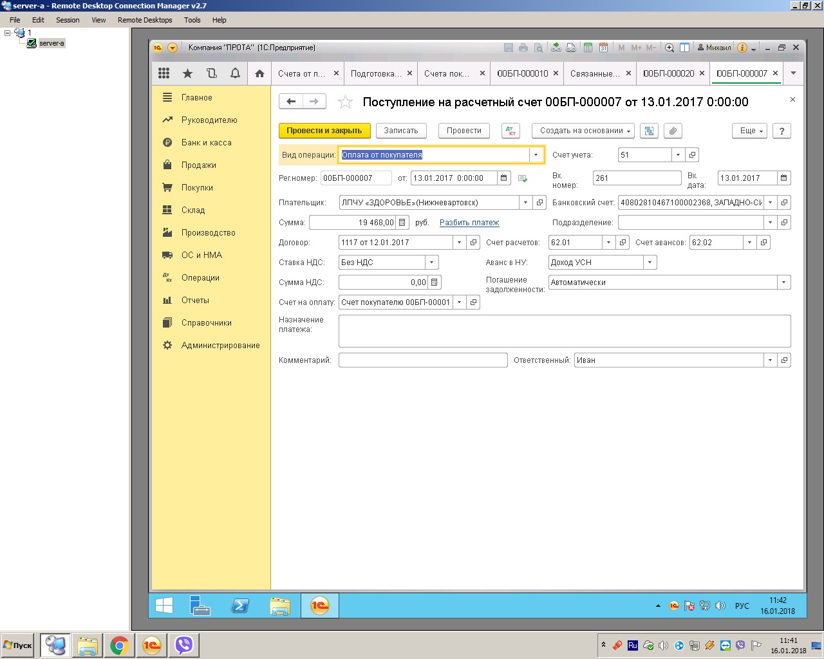Click the get link icon with green arrow

pyautogui.click(x=556, y=48)
